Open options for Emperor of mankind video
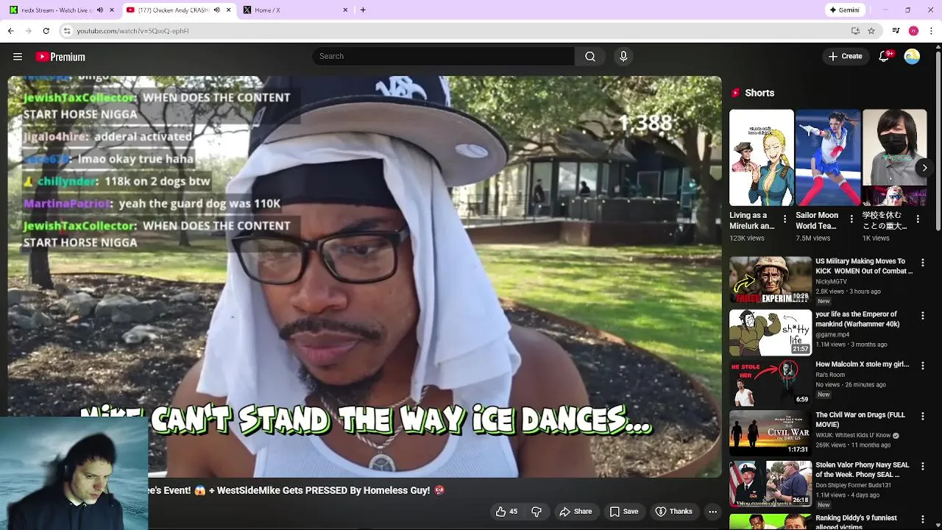942x530 pixels. click(x=923, y=316)
